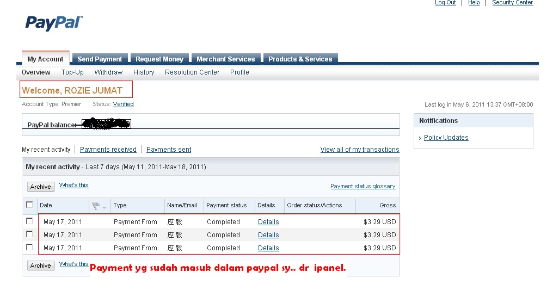Click the PayPal logo
Screen dimensions: 559x290
point(54,23)
